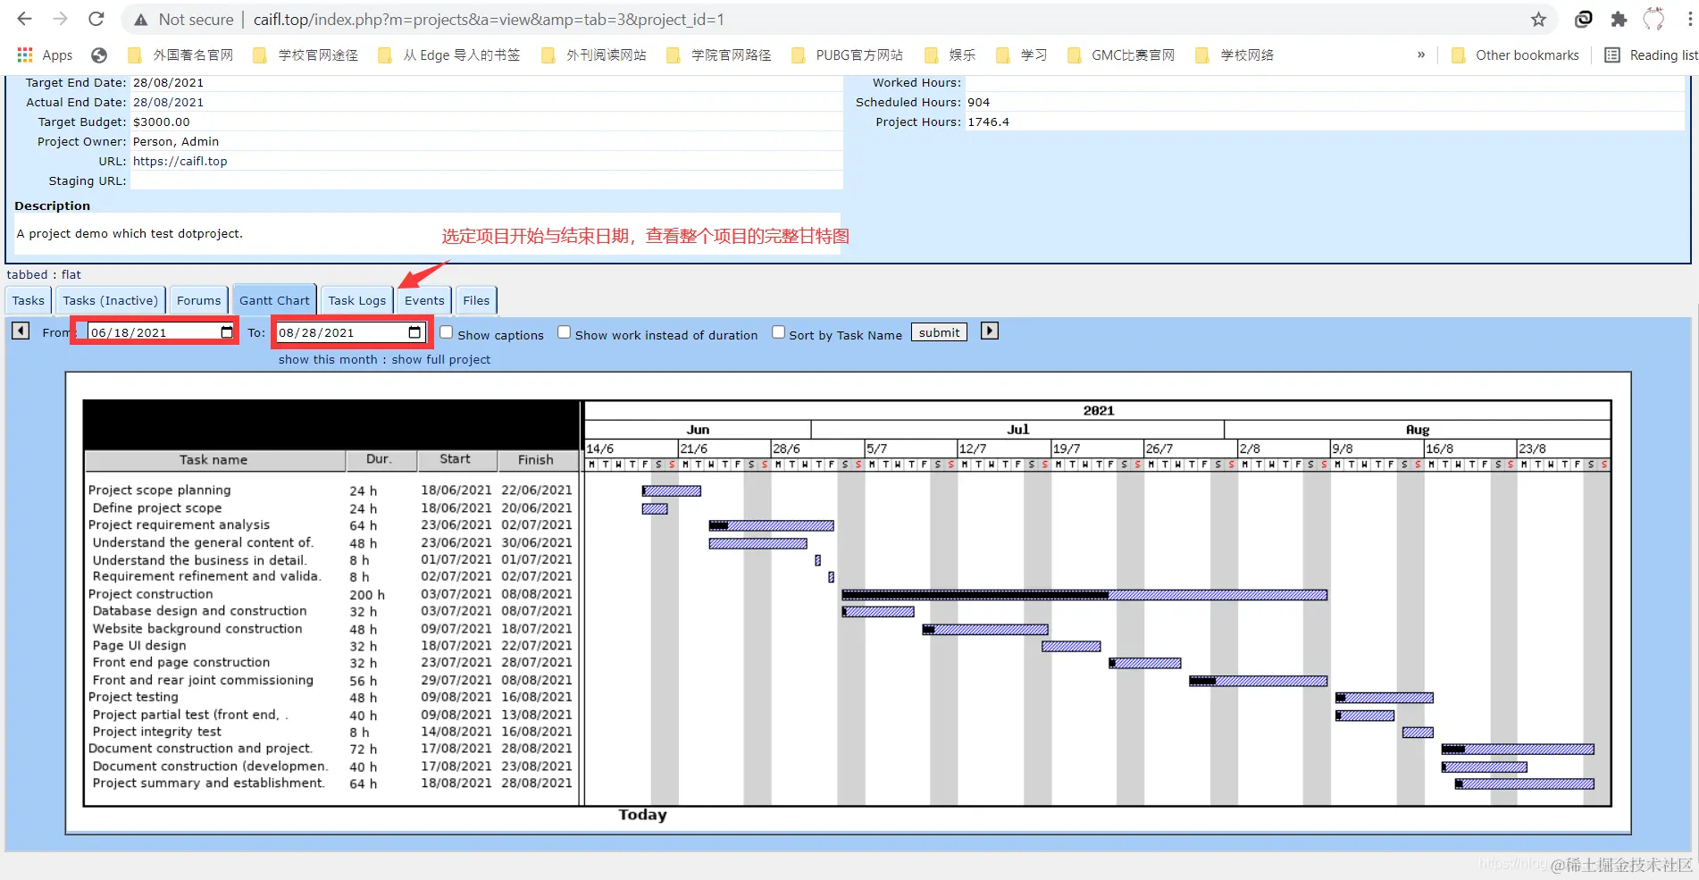Open the Other bookmarks folder
The height and width of the screenshot is (880, 1699).
click(1515, 55)
